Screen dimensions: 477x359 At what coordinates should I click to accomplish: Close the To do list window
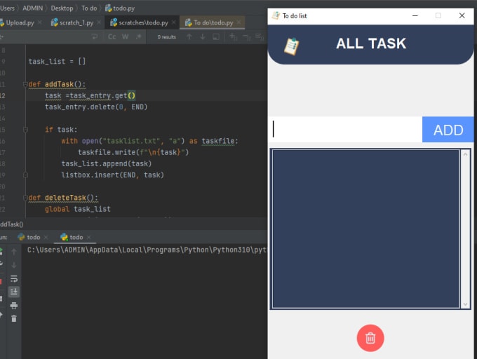[462, 15]
